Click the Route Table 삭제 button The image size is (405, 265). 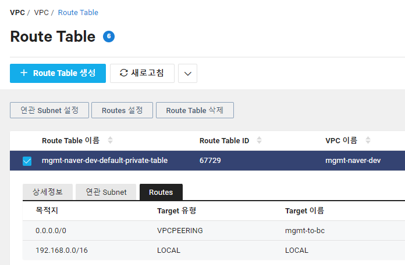pos(194,110)
